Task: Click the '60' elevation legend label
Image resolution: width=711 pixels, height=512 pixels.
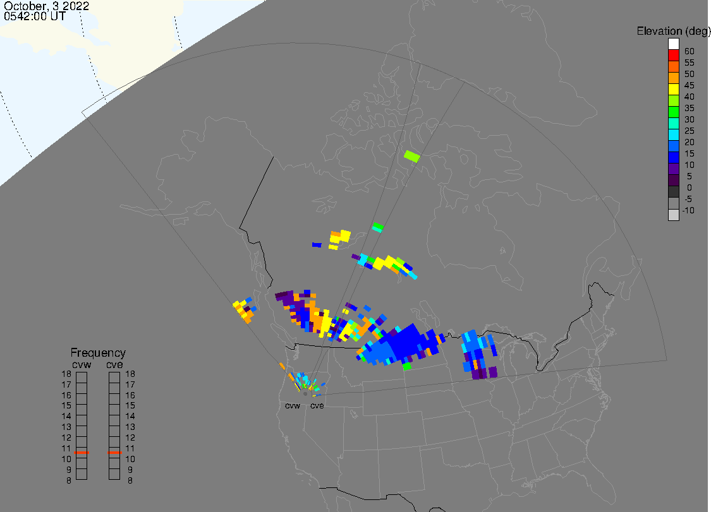Action: 690,51
